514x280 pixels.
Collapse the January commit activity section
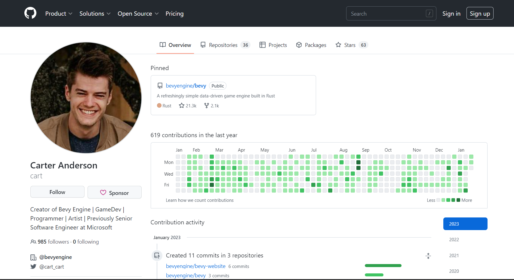[428, 256]
